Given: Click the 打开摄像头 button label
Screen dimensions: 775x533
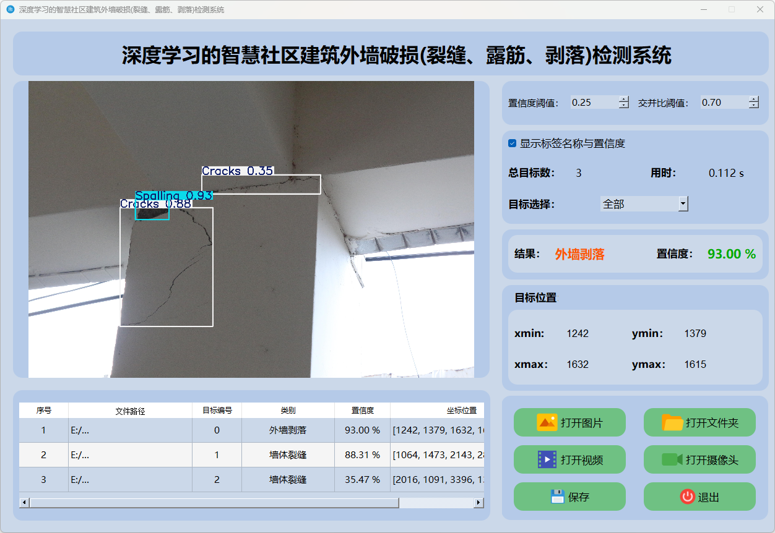Looking at the screenshot, I should point(712,461).
